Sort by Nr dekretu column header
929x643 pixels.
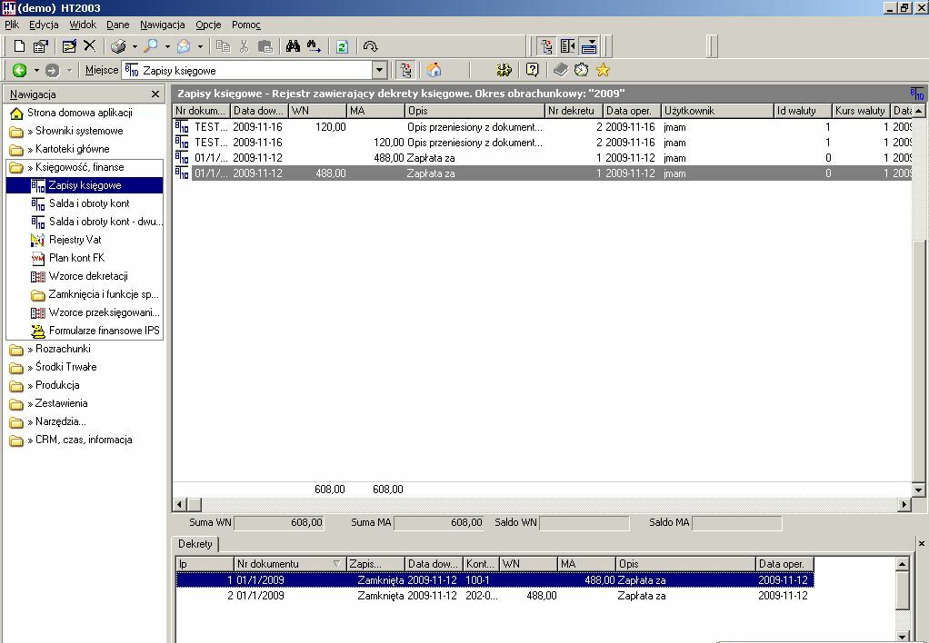[574, 111]
